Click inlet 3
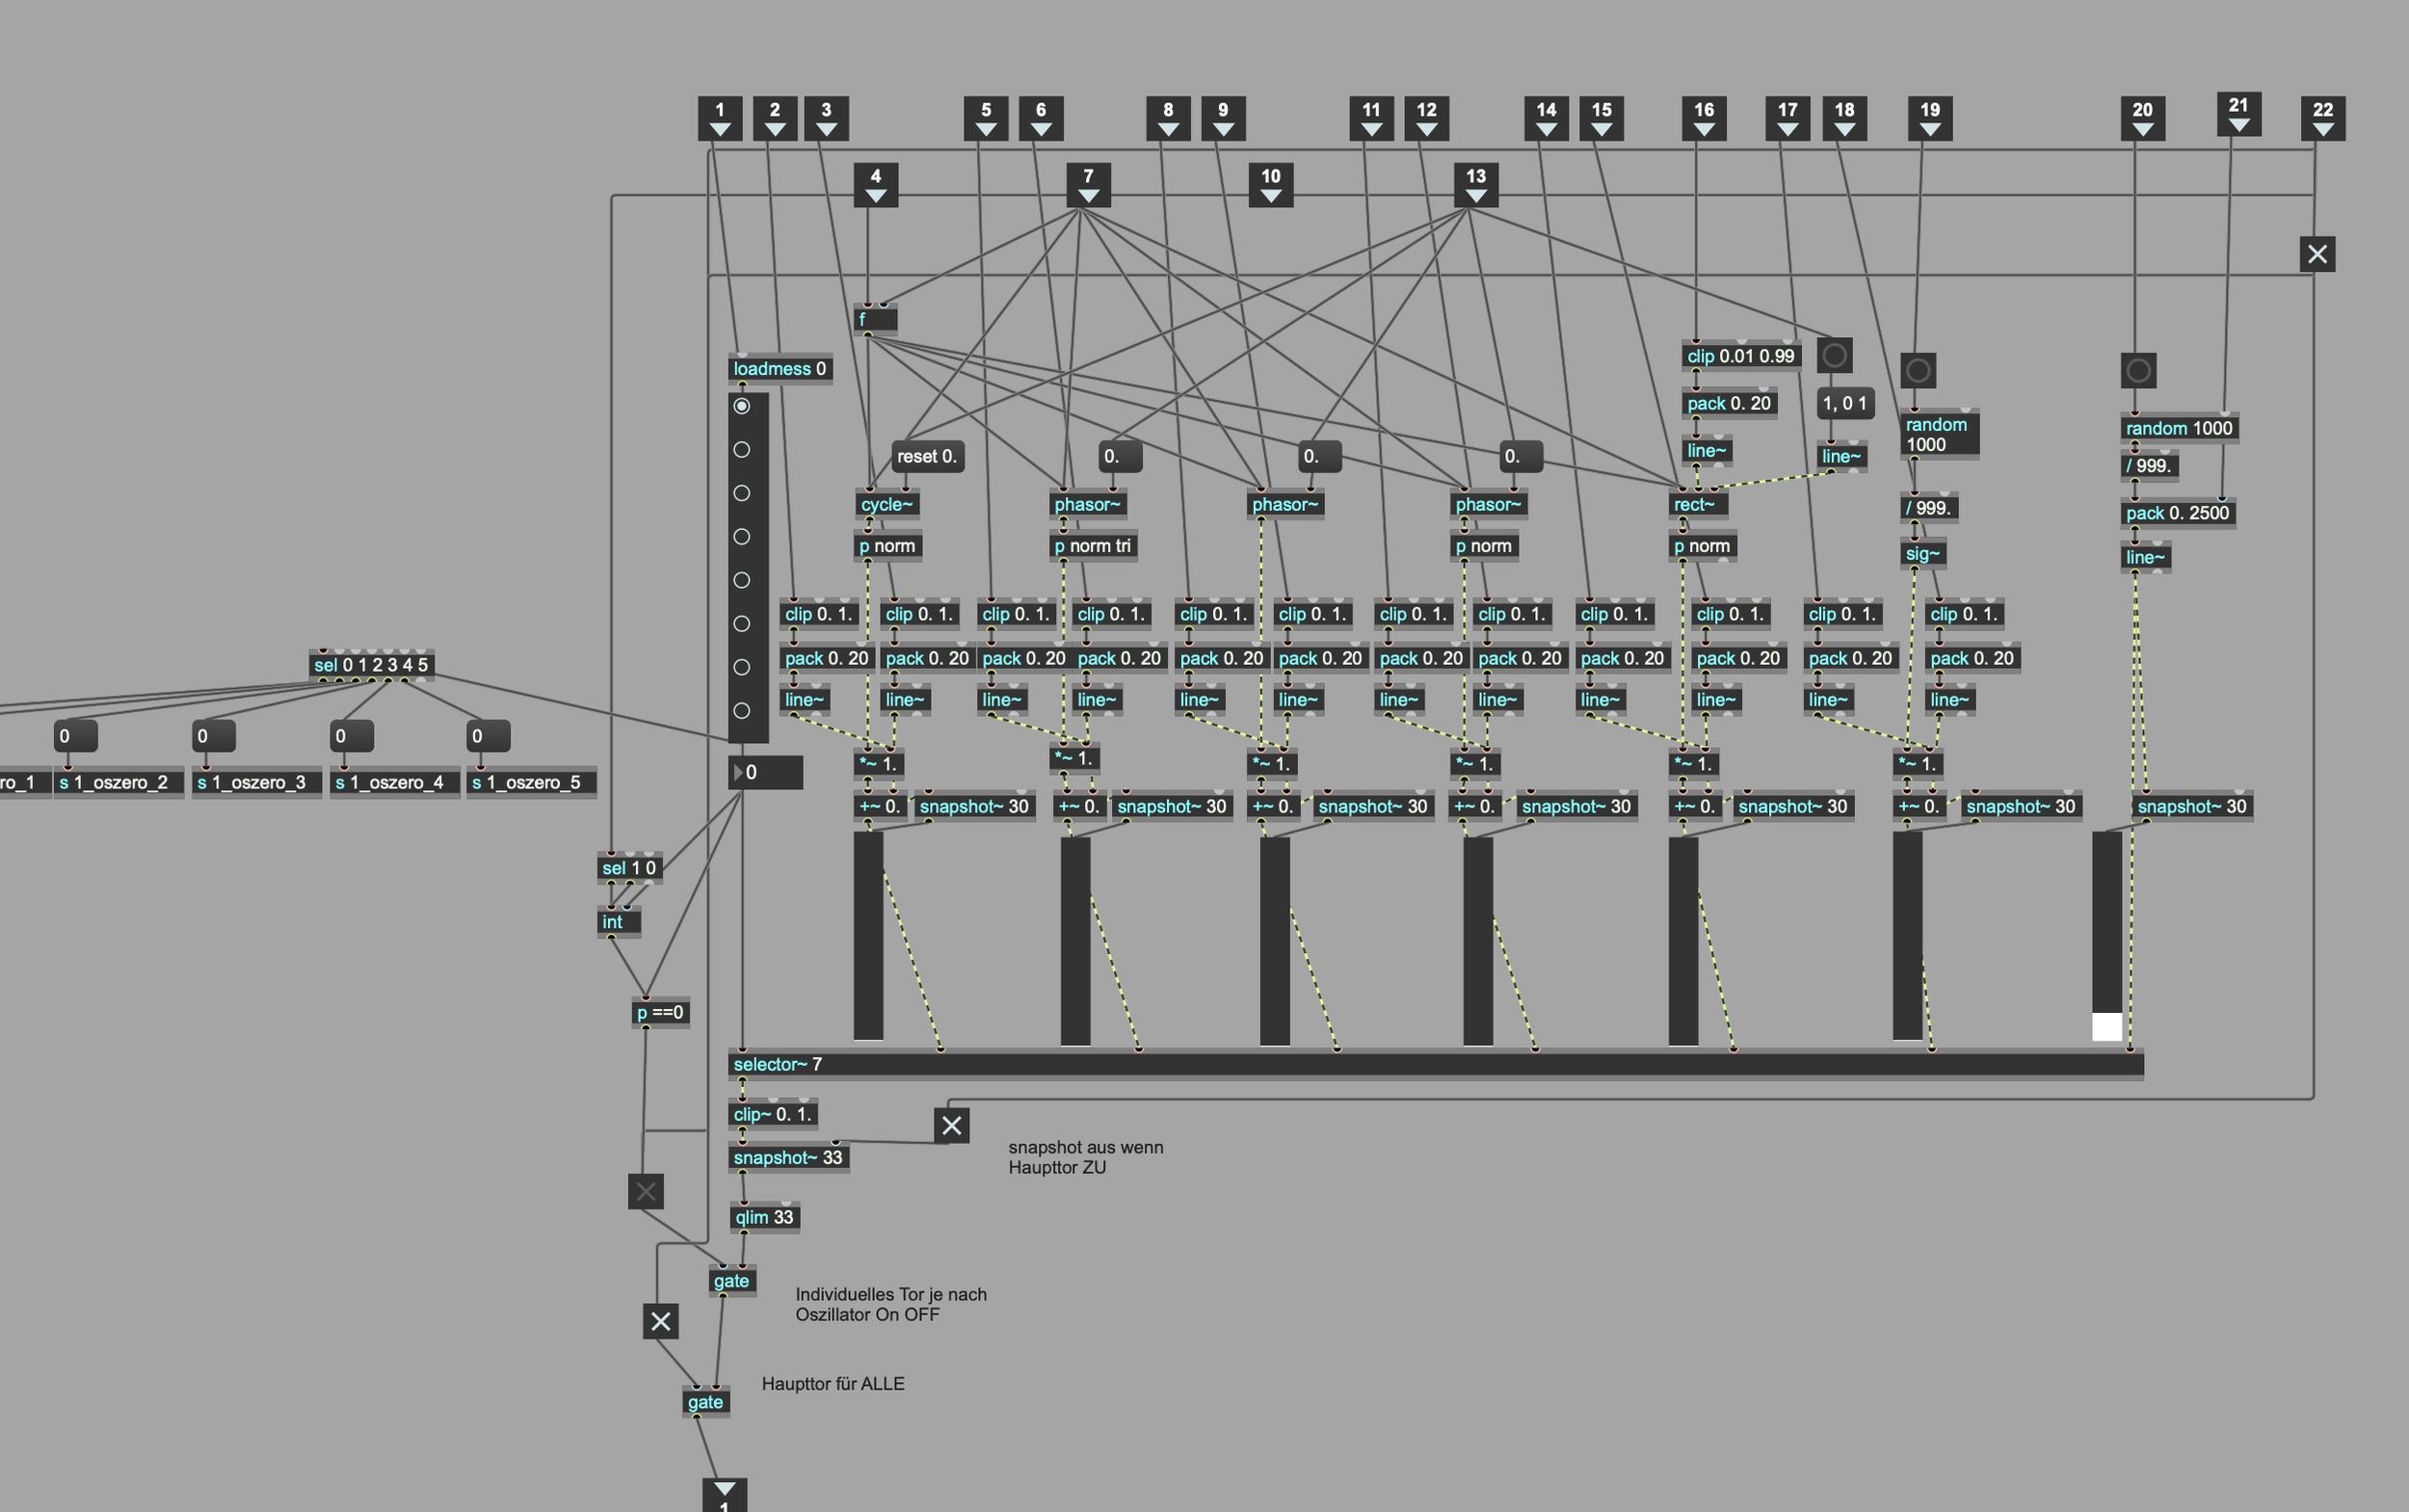Viewport: 2409px width, 1512px height. [826, 118]
